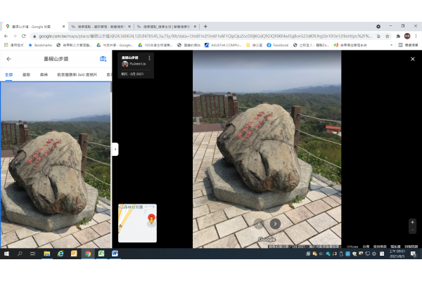Close the photo viewer with the X
This screenshot has height=281, width=422.
(x=413, y=59)
